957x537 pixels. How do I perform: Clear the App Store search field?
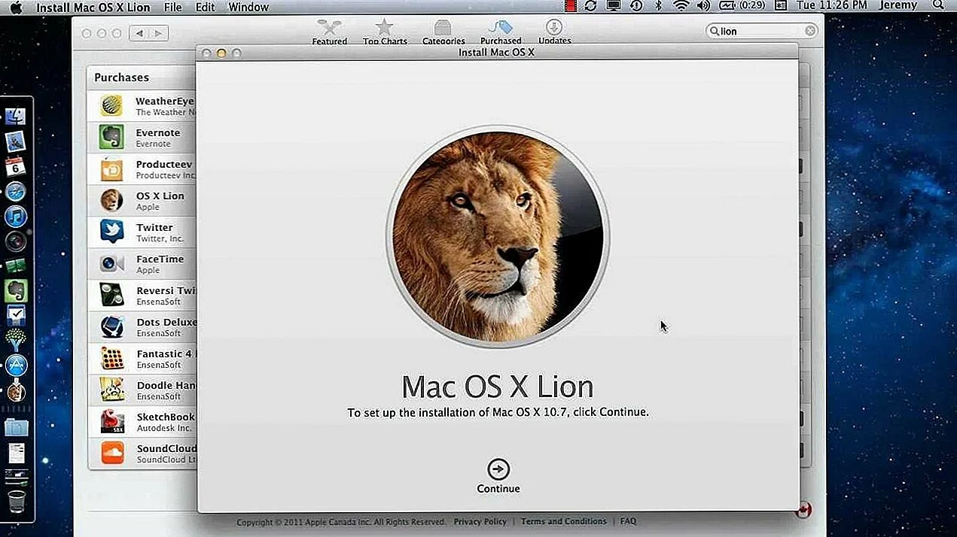[810, 31]
